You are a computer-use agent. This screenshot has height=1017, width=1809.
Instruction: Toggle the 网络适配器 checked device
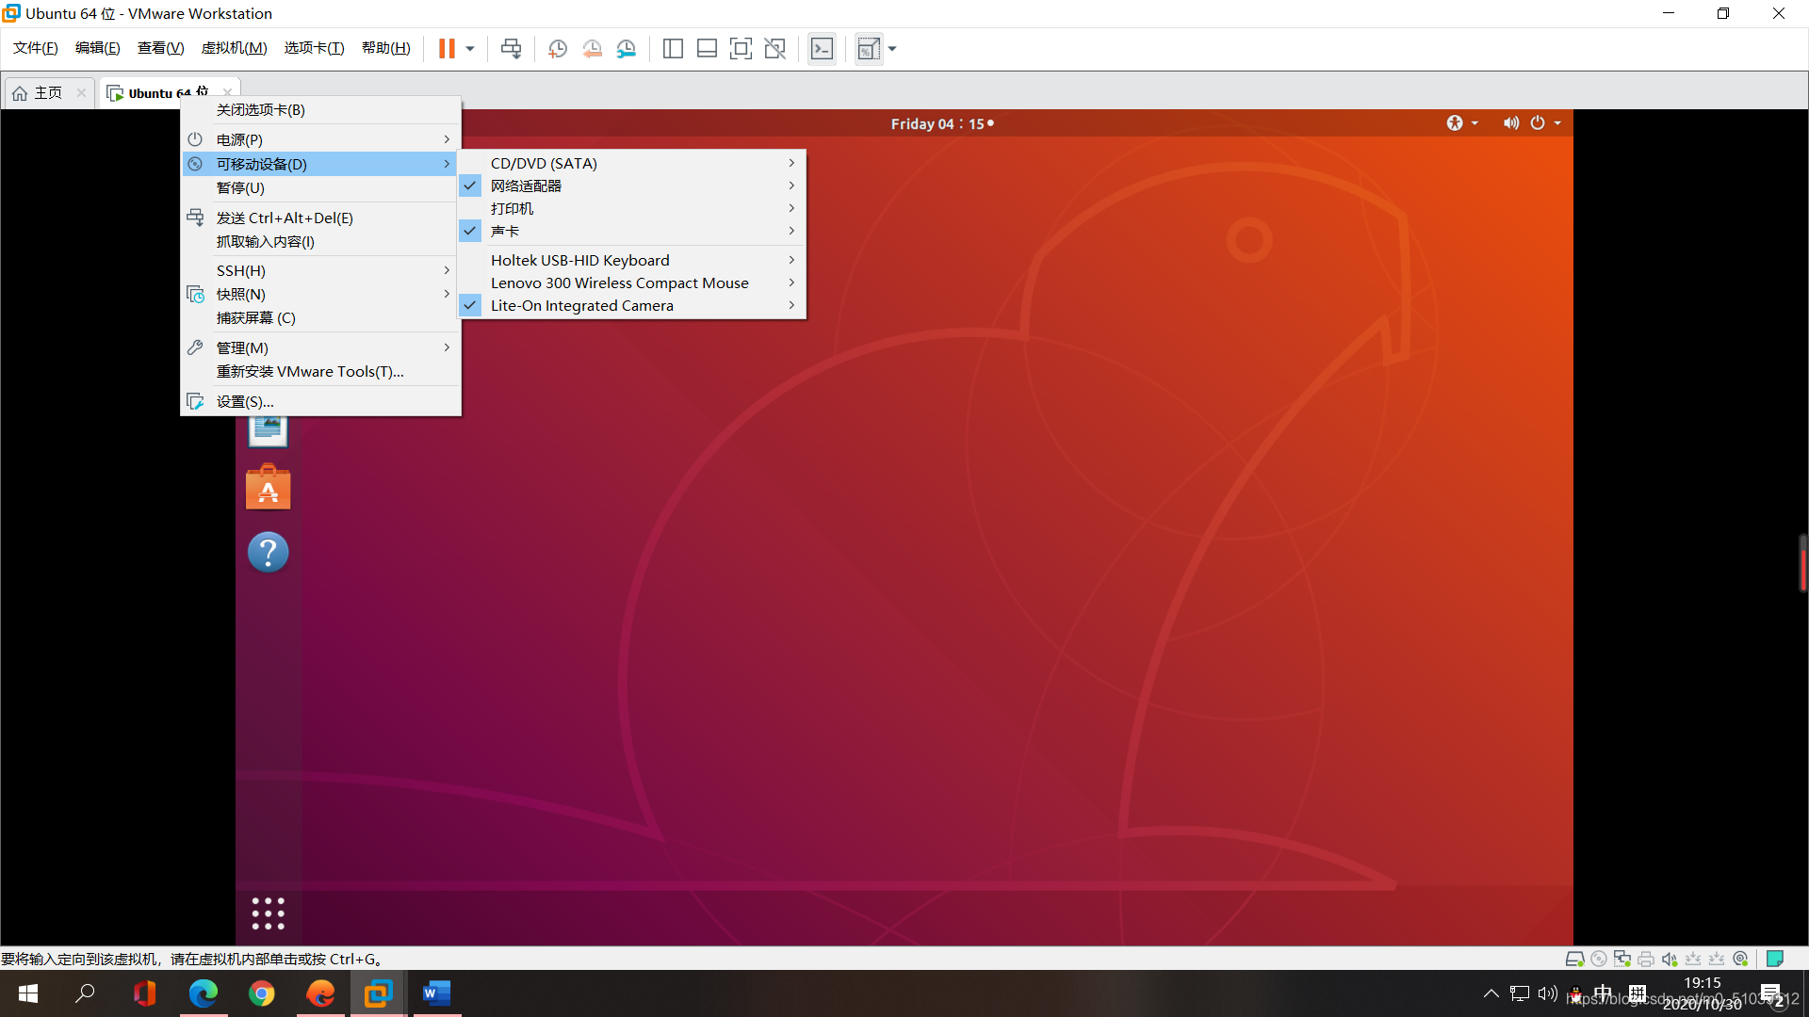click(526, 186)
